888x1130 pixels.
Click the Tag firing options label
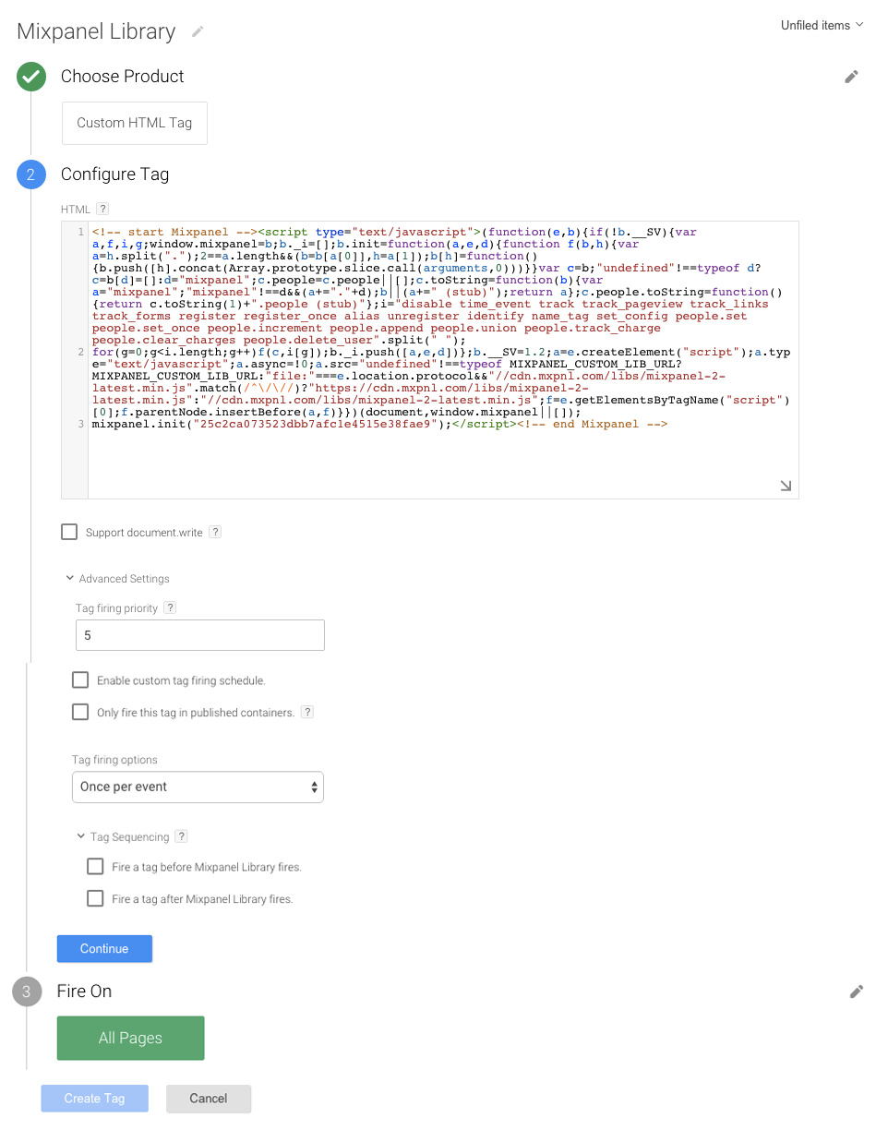(x=114, y=760)
